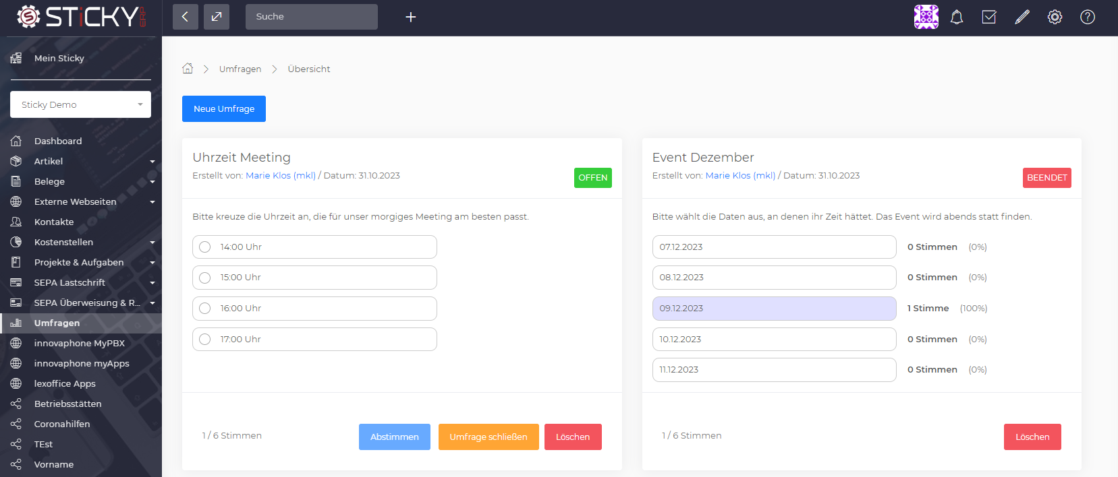Click the Übersicht breadcrumb text
Viewport: 1118px width, 477px height.
[x=309, y=69]
